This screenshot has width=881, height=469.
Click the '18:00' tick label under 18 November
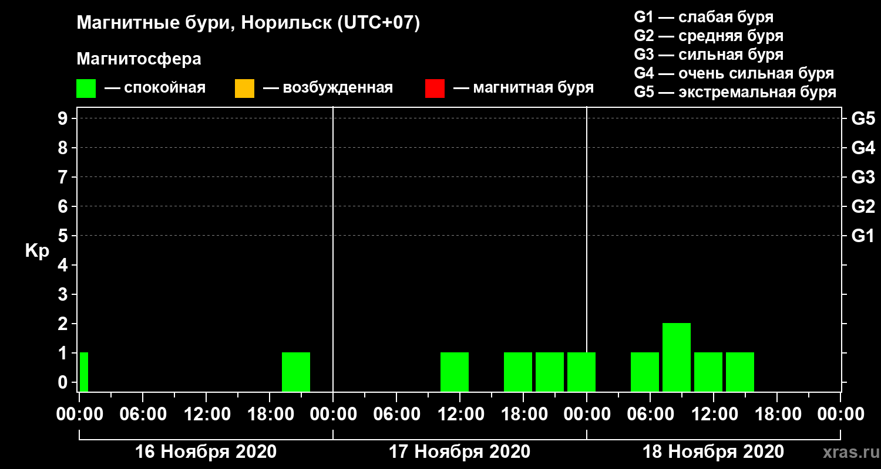coord(777,414)
